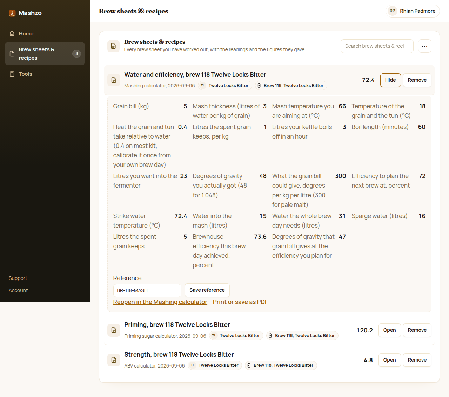449x397 pixels.
Task: Click the Sparge water (litres) label
Action: 380,216
